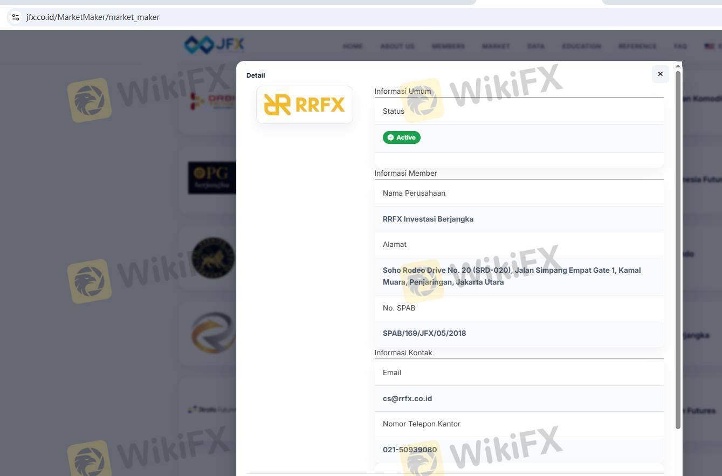Click the Email label
Viewport: 722px width, 476px height.
pos(392,372)
